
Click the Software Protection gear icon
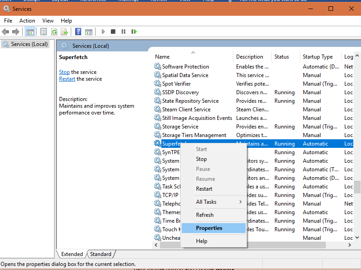click(157, 67)
